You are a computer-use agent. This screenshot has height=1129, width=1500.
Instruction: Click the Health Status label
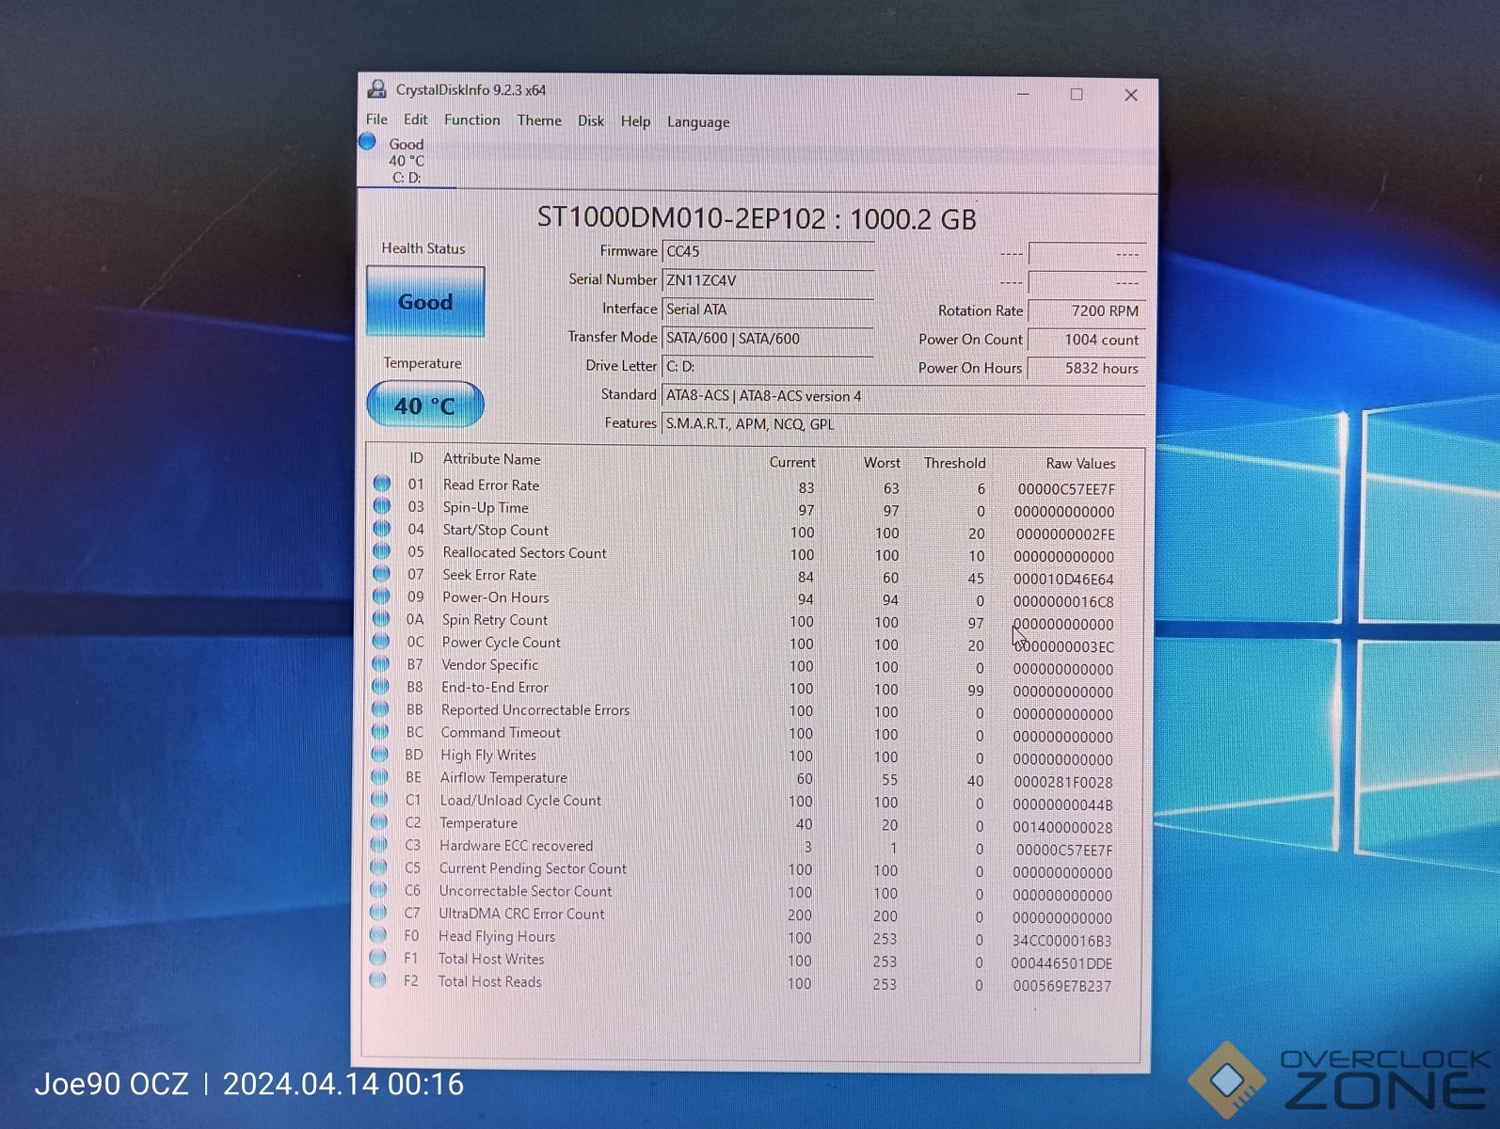tap(423, 248)
